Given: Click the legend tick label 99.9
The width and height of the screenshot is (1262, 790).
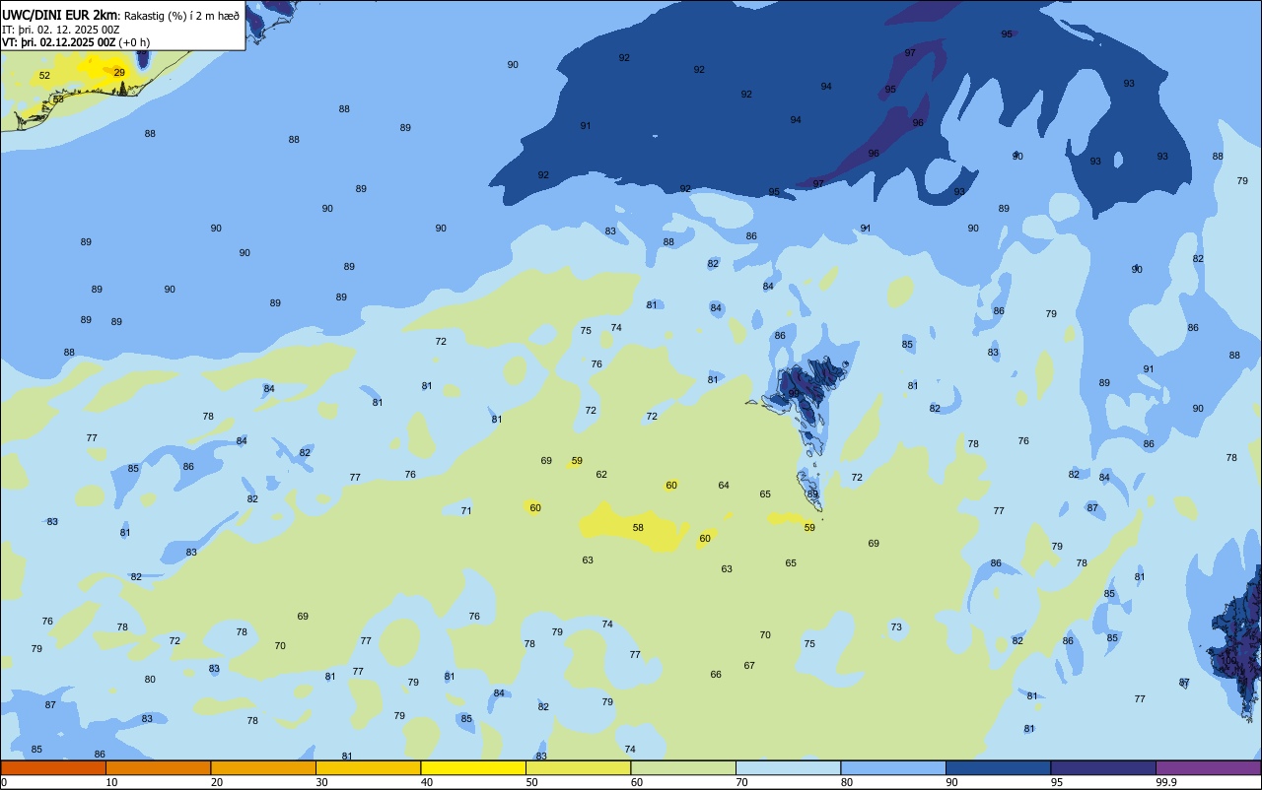Looking at the screenshot, I should 1167,782.
